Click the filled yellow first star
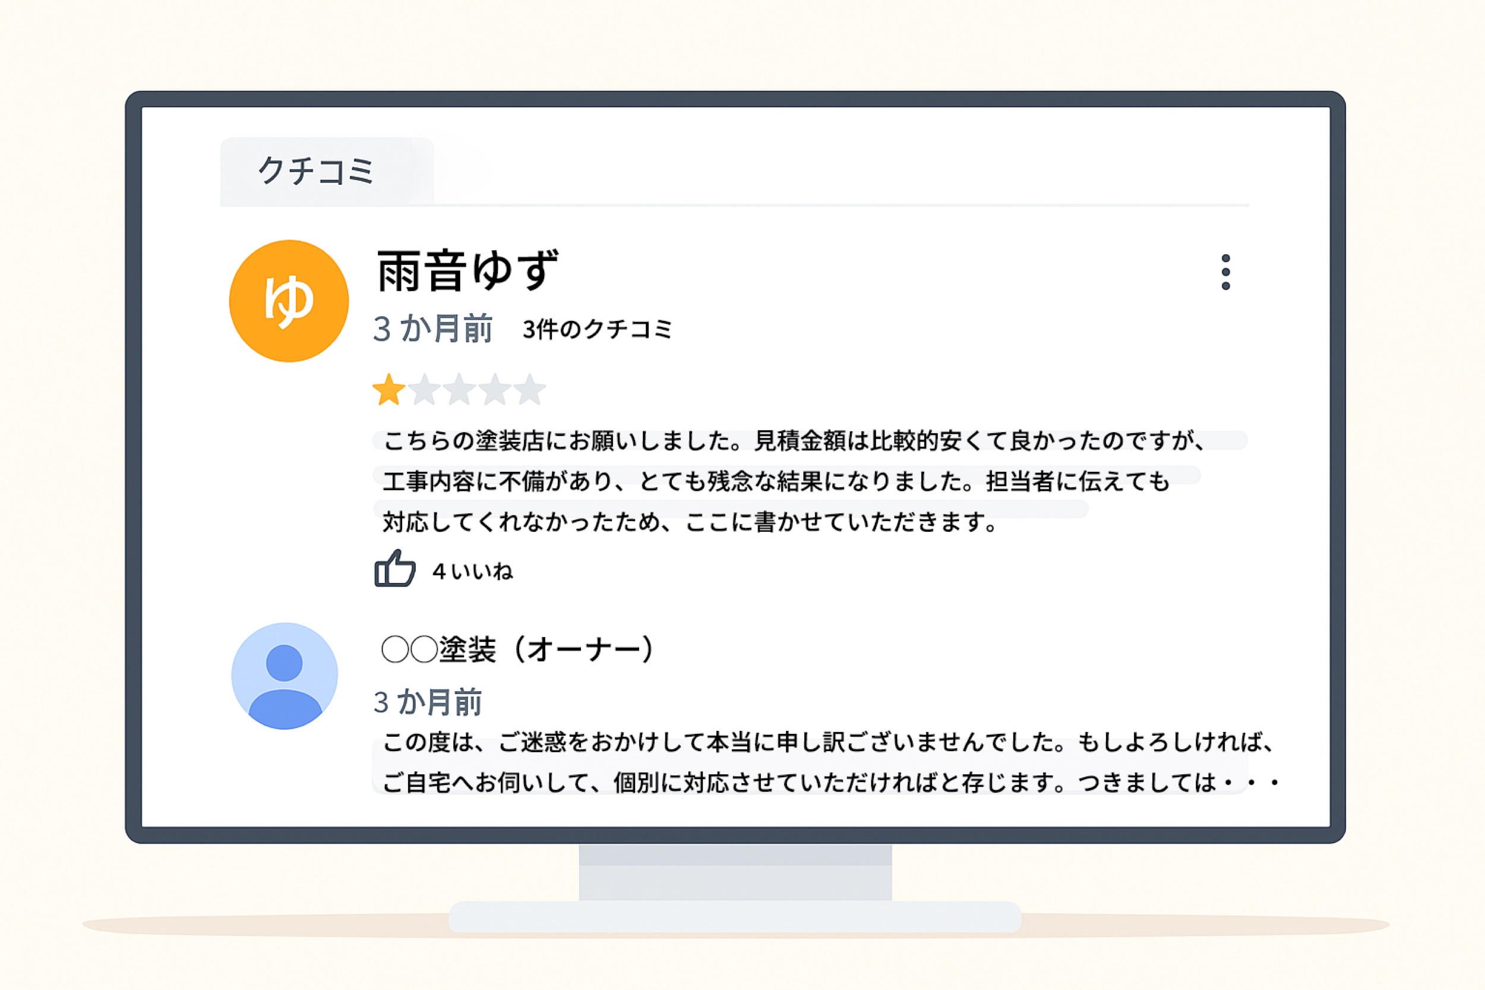Image resolution: width=1485 pixels, height=990 pixels. click(388, 390)
